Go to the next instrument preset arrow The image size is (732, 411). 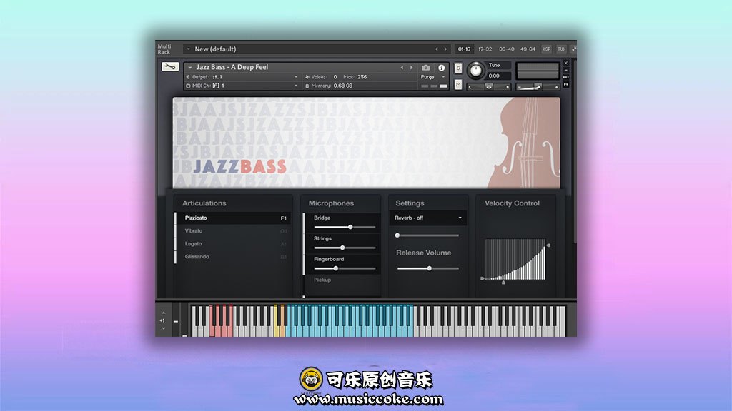tap(411, 68)
